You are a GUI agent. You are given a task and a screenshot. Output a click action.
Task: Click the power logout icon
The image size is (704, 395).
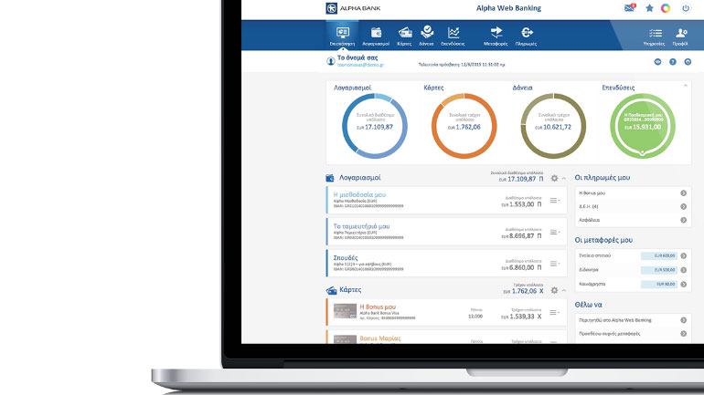click(685, 8)
